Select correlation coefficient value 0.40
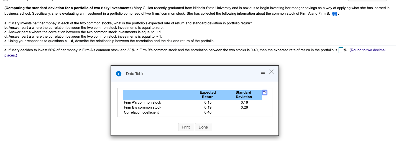 (x=208, y=112)
